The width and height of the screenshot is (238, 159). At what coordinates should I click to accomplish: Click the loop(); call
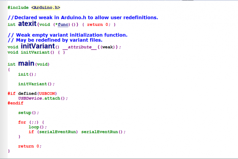pos(38,127)
